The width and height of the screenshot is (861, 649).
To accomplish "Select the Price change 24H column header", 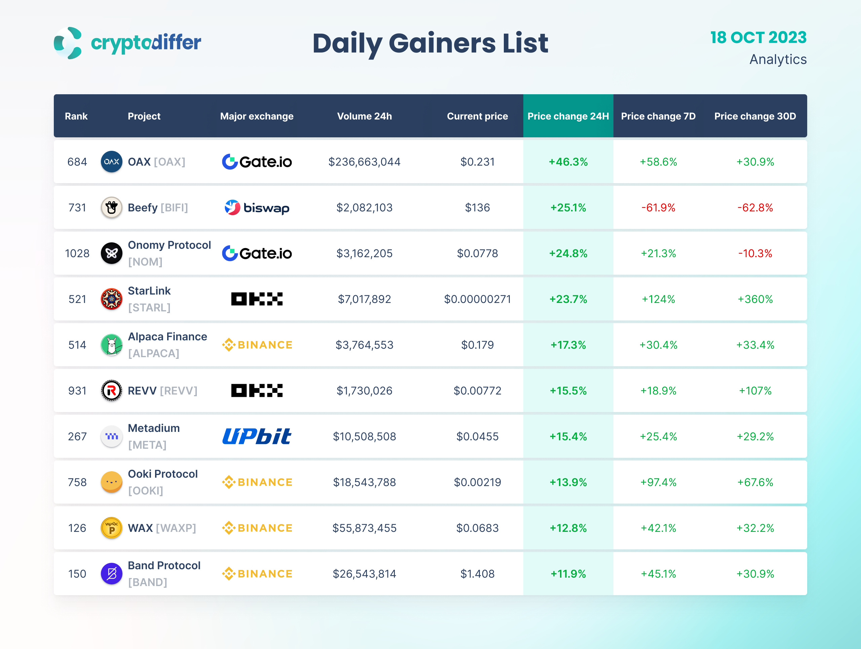I will (x=568, y=116).
